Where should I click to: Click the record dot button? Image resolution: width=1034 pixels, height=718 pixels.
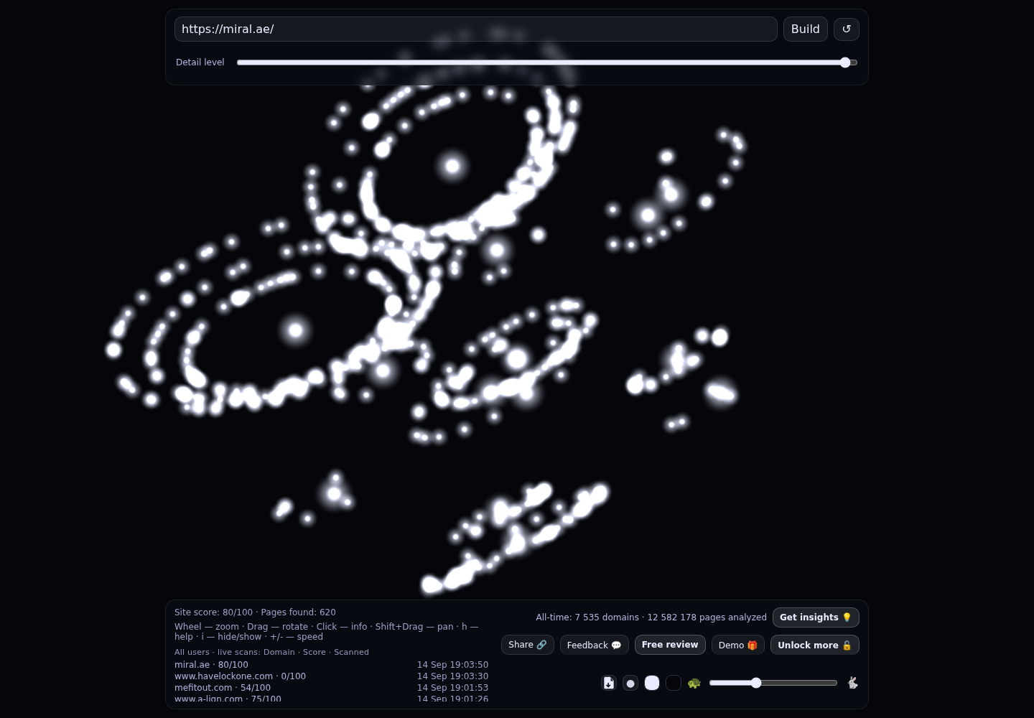pyautogui.click(x=630, y=683)
